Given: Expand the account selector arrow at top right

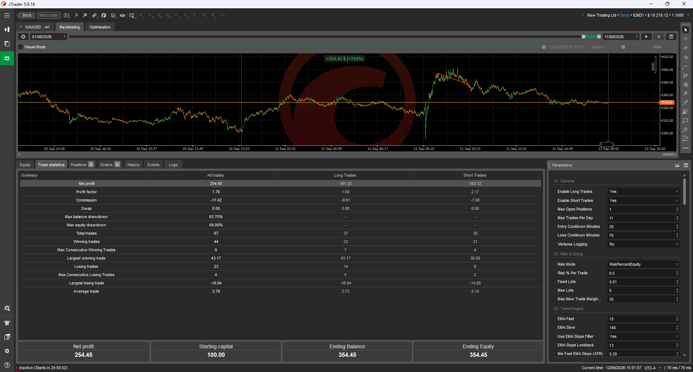Looking at the screenshot, I should pos(688,15).
